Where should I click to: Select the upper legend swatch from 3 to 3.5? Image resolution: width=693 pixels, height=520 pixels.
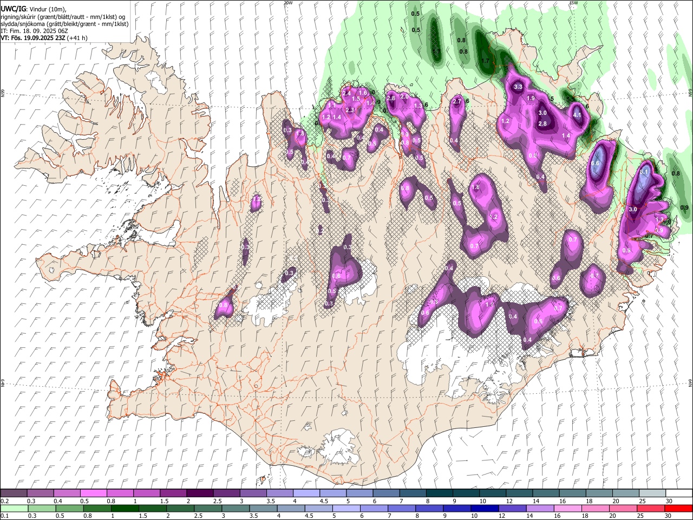[253, 493]
